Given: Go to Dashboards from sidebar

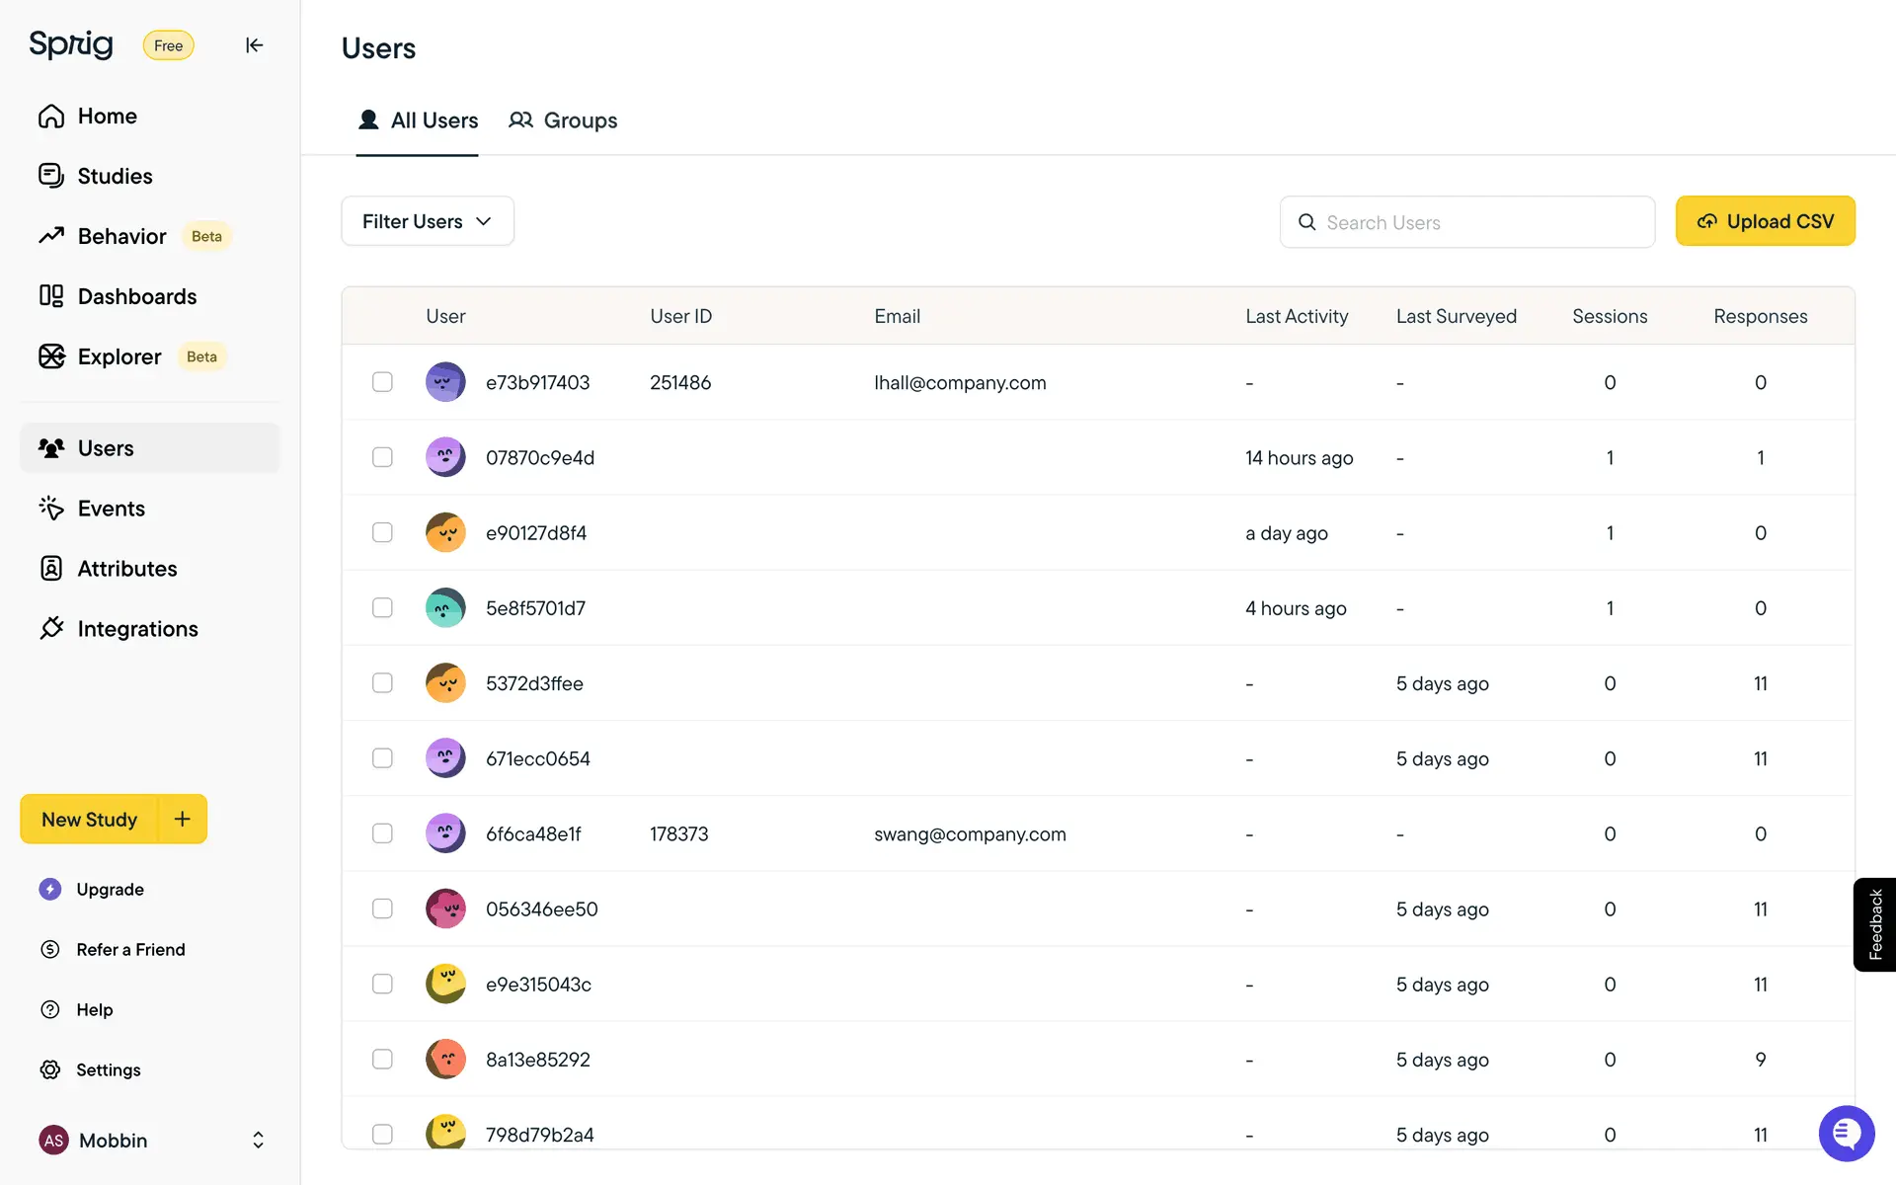Looking at the screenshot, I should tap(136, 296).
